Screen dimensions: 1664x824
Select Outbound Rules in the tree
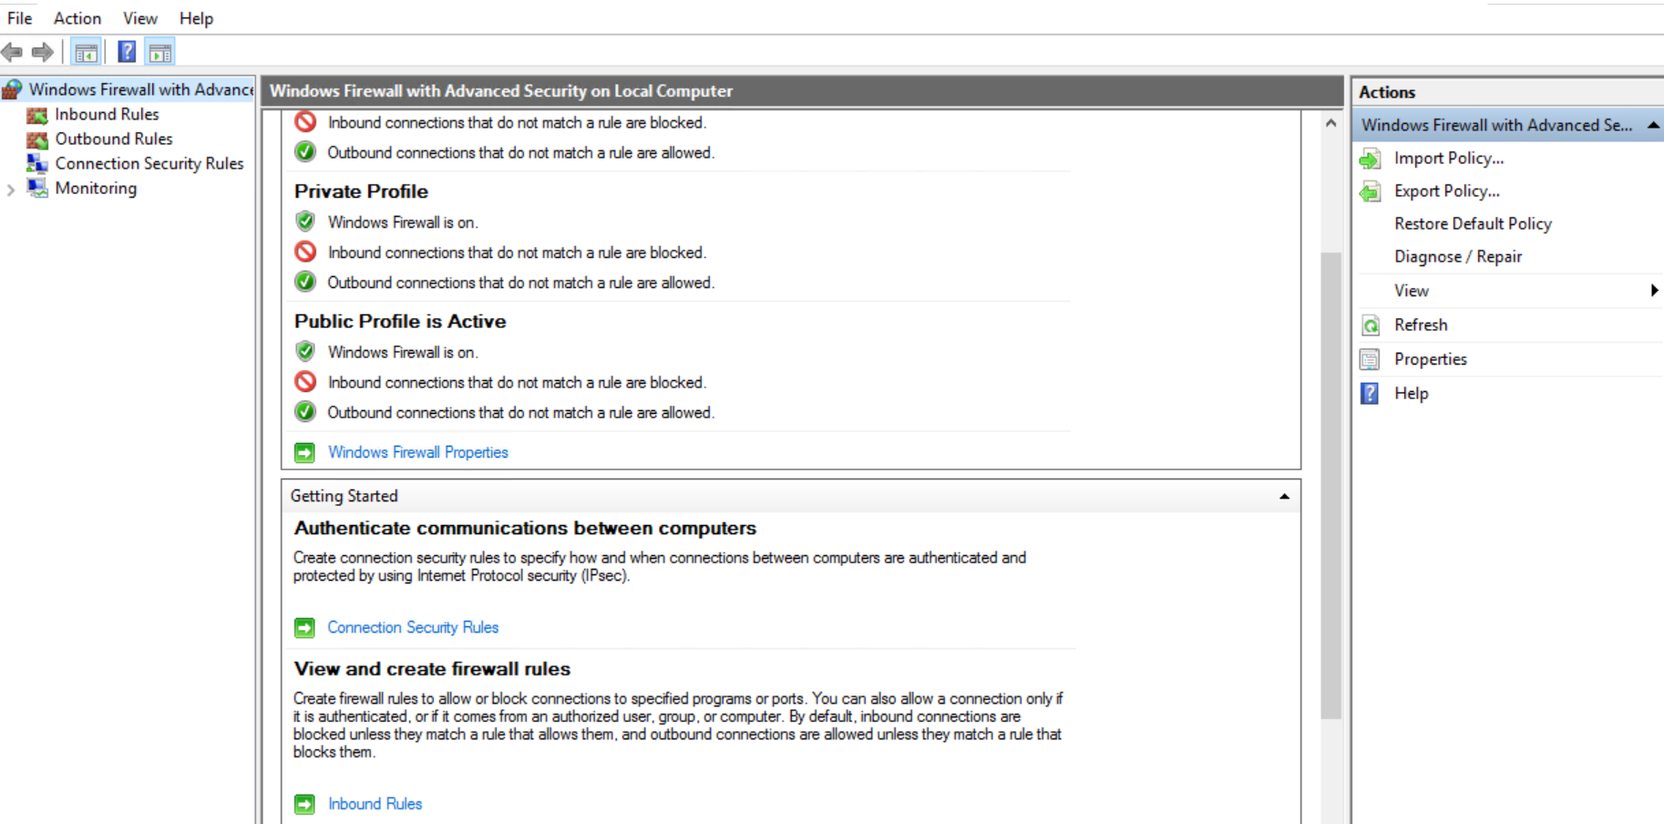click(114, 139)
